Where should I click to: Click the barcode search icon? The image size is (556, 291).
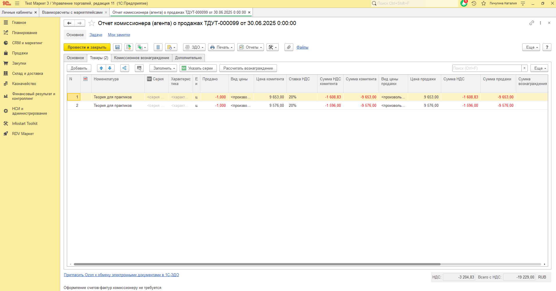click(x=139, y=68)
